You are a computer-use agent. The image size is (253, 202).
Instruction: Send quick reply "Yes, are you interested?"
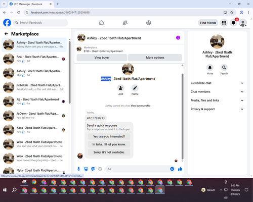coord(109,136)
